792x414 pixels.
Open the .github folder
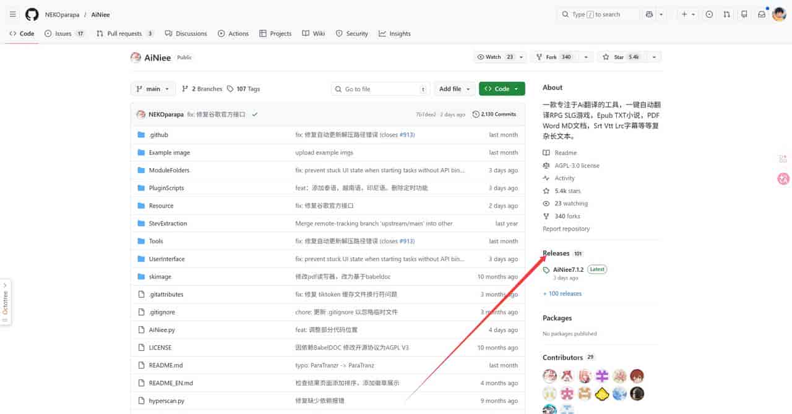point(158,135)
